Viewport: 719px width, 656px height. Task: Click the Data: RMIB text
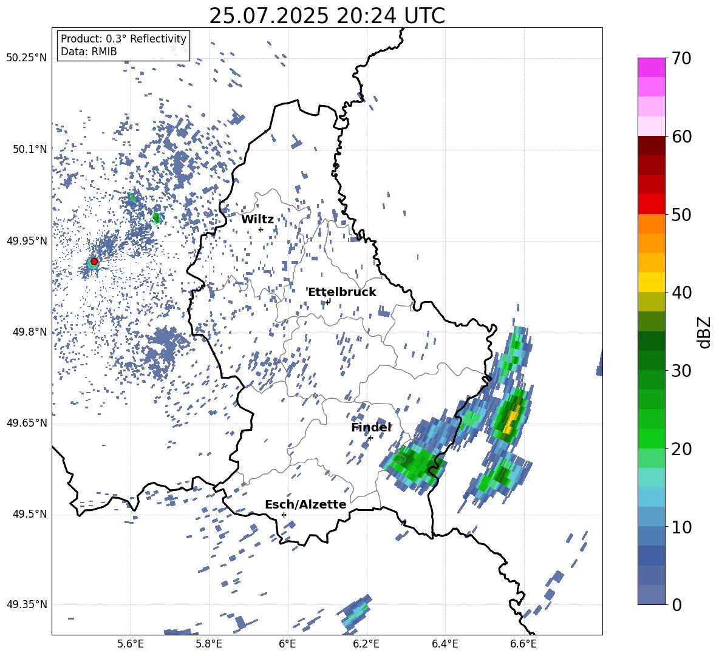tap(89, 52)
